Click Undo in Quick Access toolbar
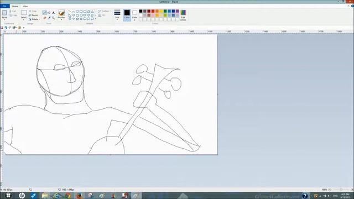This screenshot has height=199, width=354. (6, 28)
